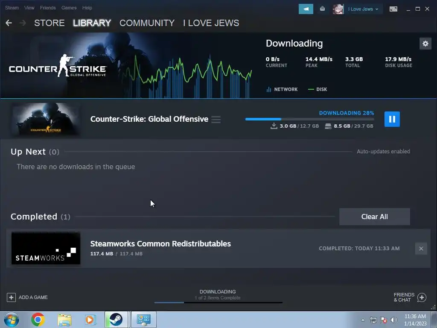Click the disk icon near 8.5 GB
Image resolution: width=437 pixels, height=328 pixels.
pos(328,126)
